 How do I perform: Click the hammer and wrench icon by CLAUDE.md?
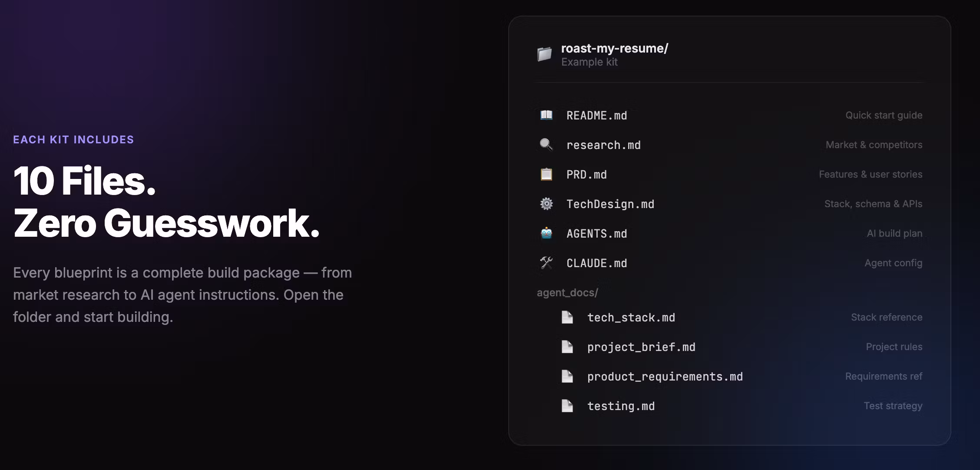coord(546,263)
